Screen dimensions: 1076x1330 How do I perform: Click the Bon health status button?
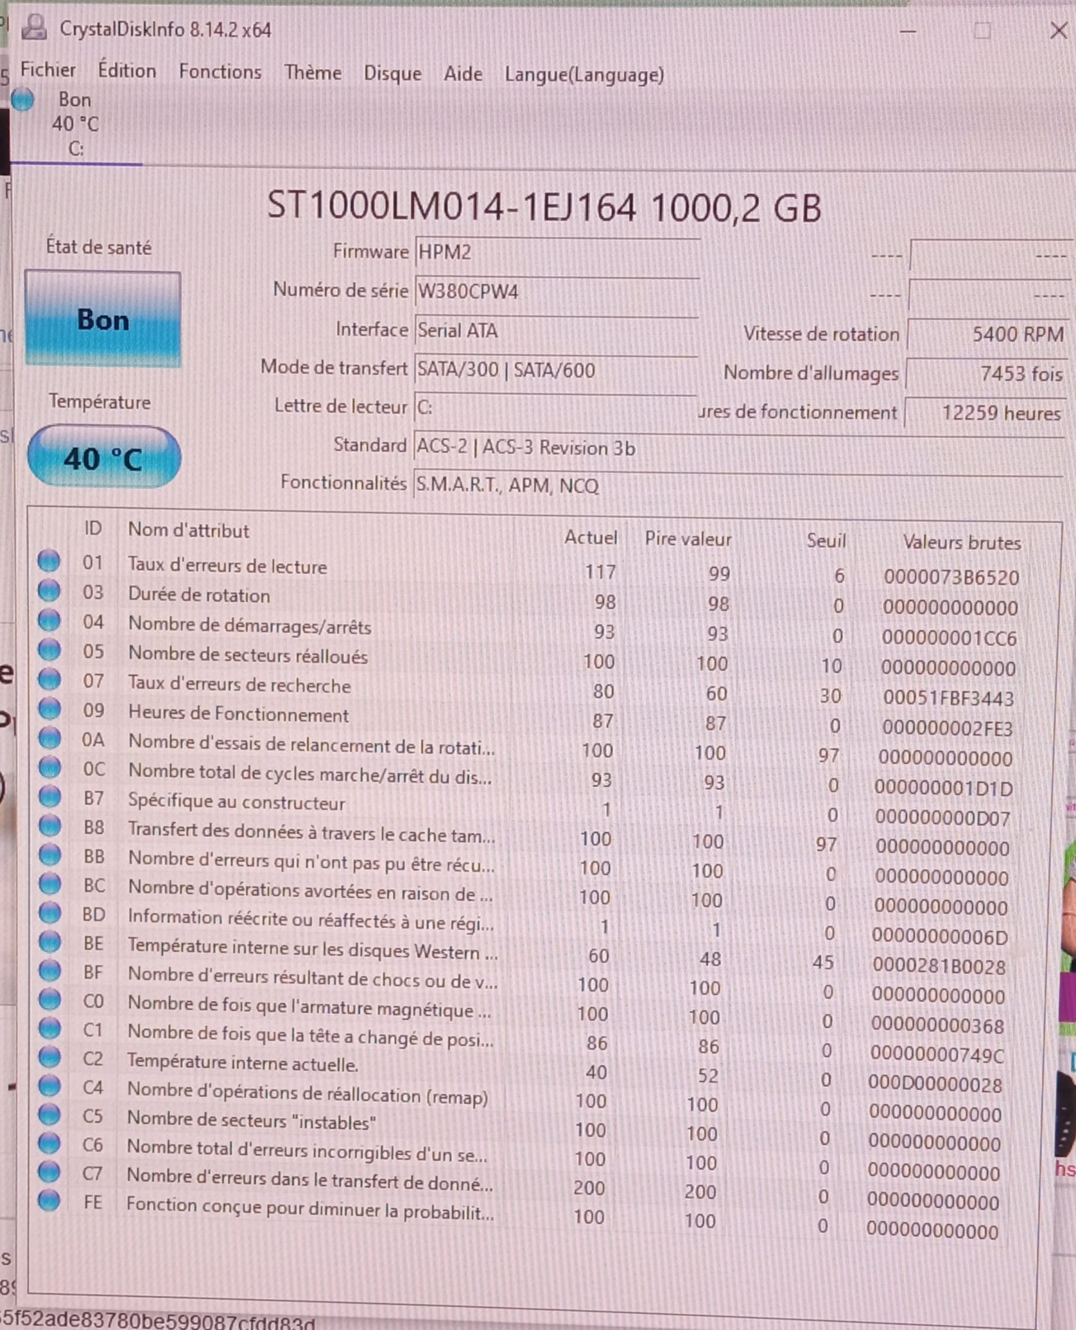tap(103, 319)
